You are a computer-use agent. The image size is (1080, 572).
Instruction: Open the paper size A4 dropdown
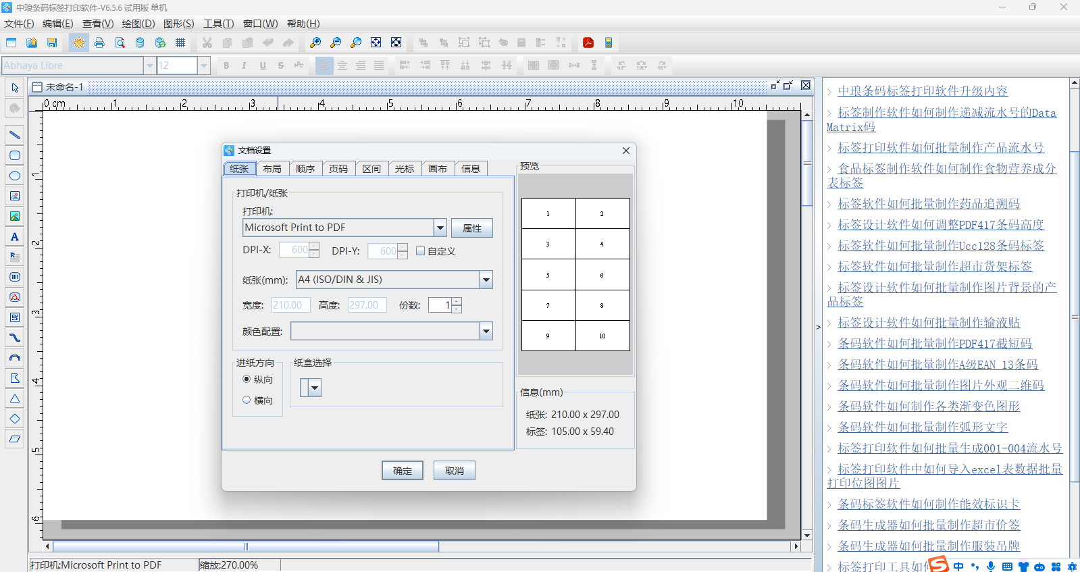click(x=486, y=280)
